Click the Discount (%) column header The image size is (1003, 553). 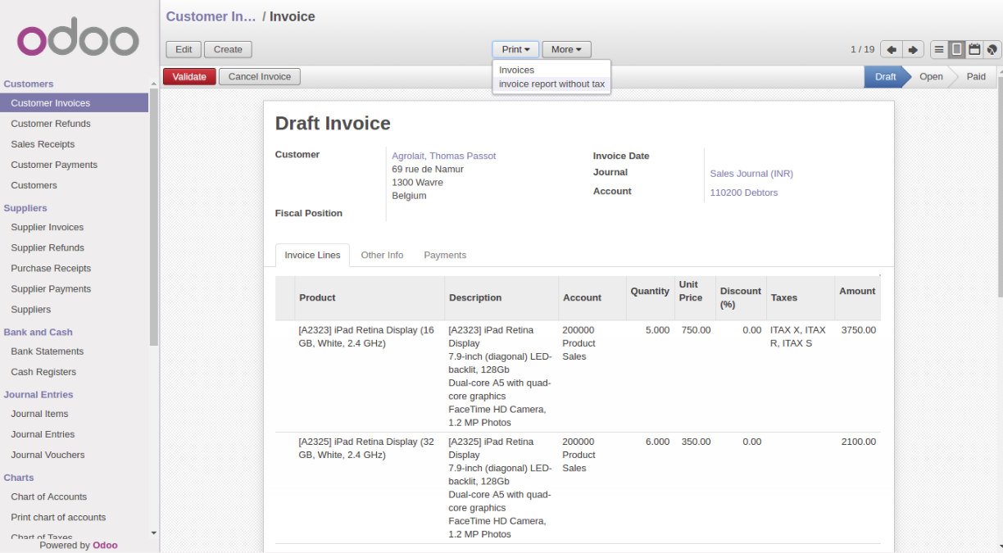coord(741,297)
